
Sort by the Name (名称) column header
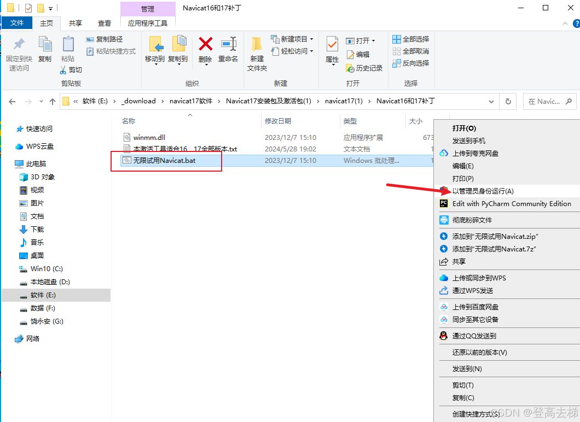pos(129,121)
